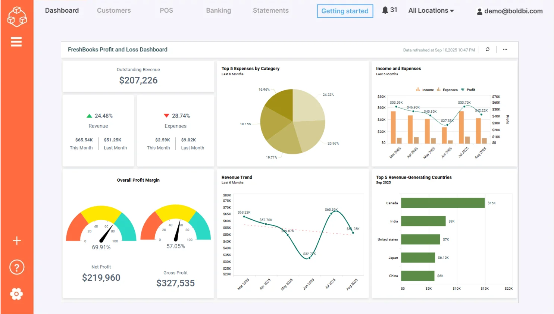The width and height of the screenshot is (554, 314).
Task: Expand the All Locations dropdown
Action: tap(431, 10)
